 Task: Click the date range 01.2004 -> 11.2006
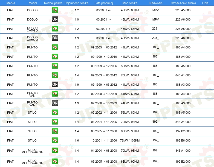pyautogui.click(x=104, y=122)
